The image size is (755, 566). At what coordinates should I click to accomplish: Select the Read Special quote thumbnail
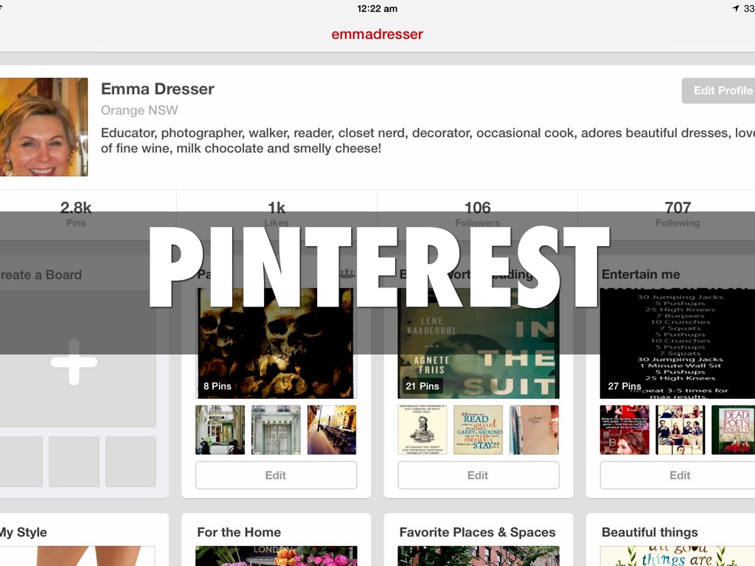tap(478, 430)
